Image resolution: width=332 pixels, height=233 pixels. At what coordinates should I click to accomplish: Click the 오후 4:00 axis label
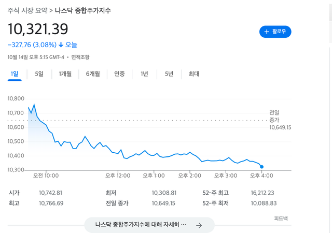[x=261, y=176]
